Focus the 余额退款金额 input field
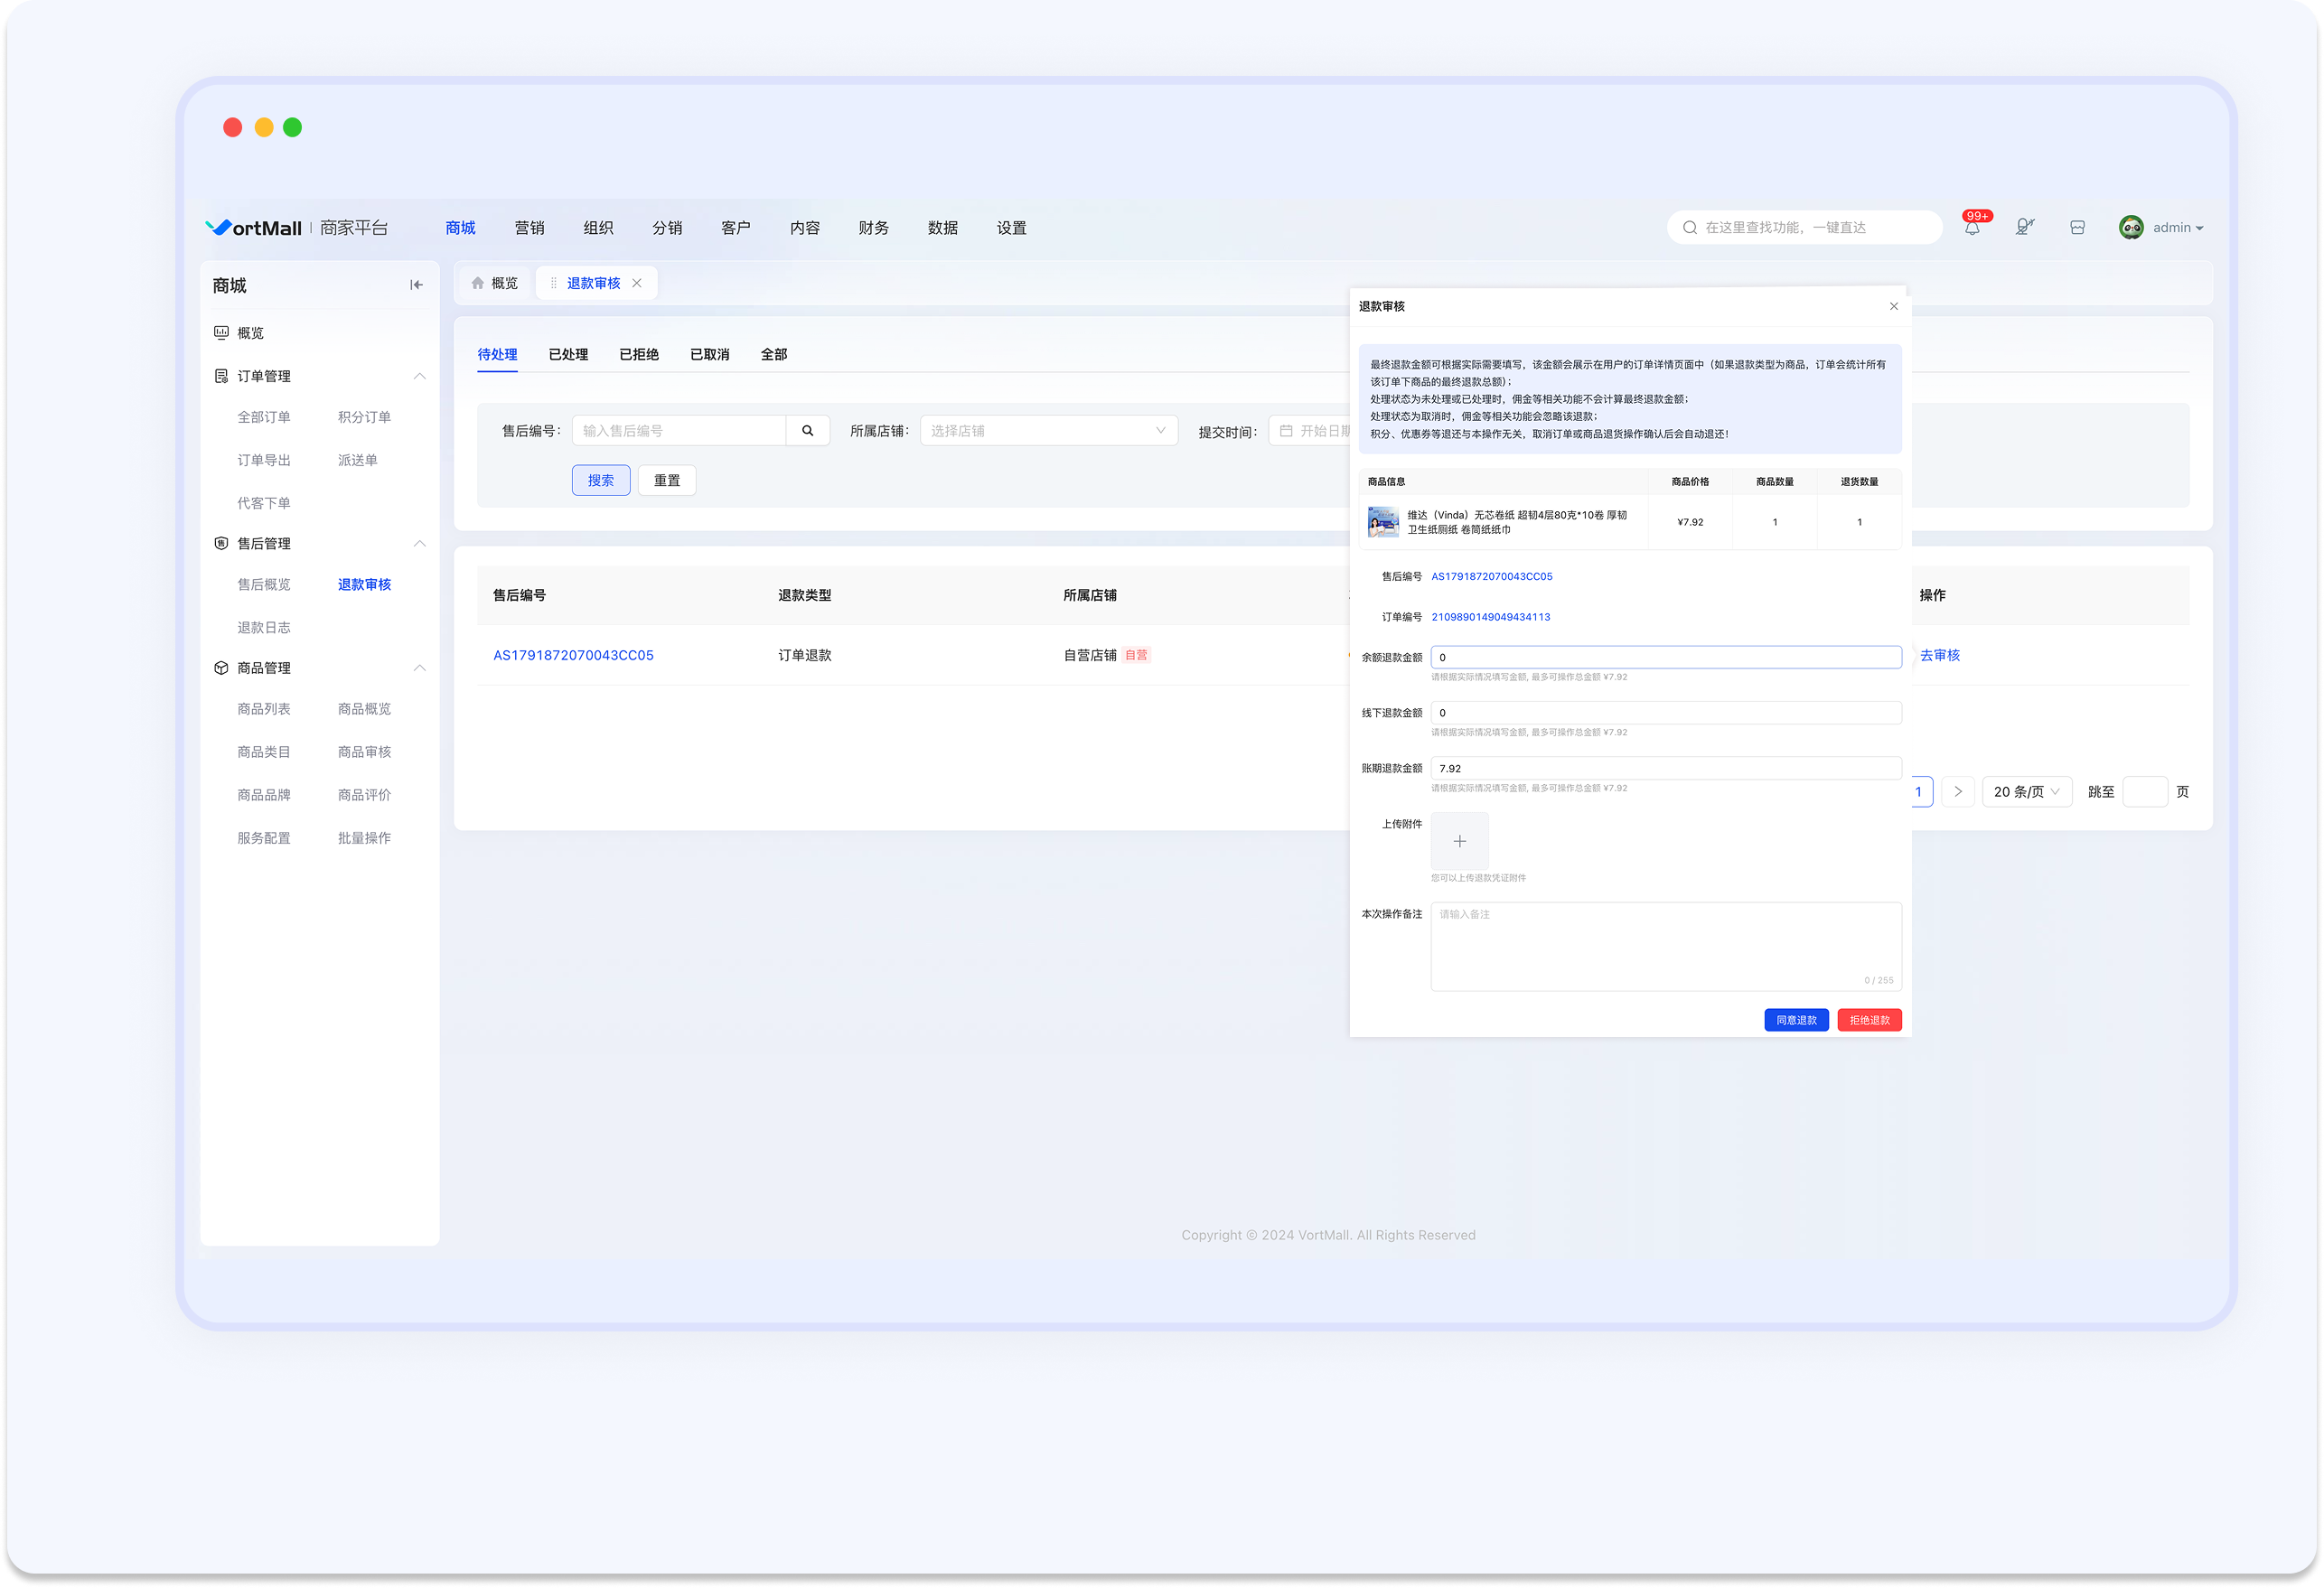Image resolution: width=2324 pixels, height=1588 pixels. click(x=1666, y=657)
